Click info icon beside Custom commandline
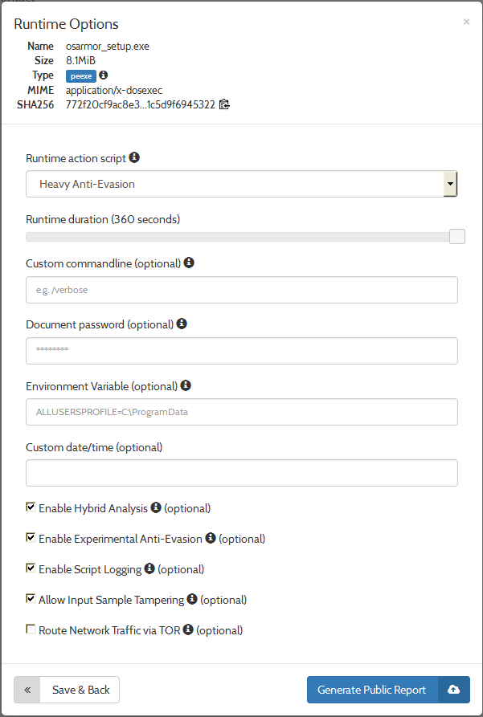483x717 pixels. [189, 263]
